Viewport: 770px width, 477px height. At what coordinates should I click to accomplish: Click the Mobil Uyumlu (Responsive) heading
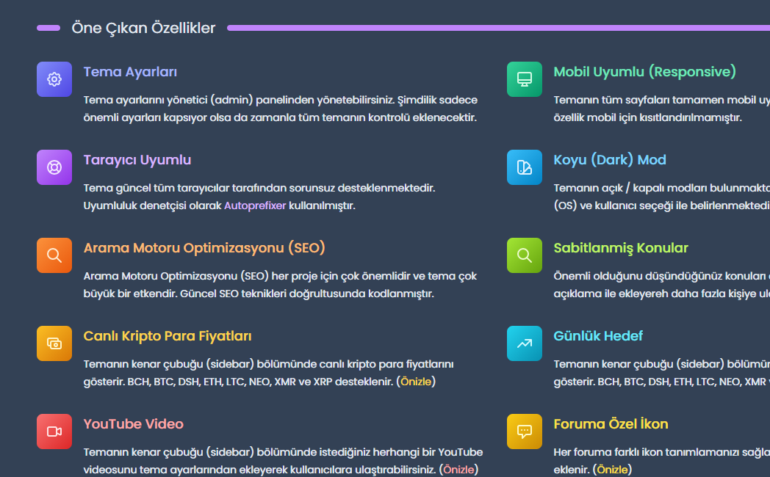click(645, 72)
